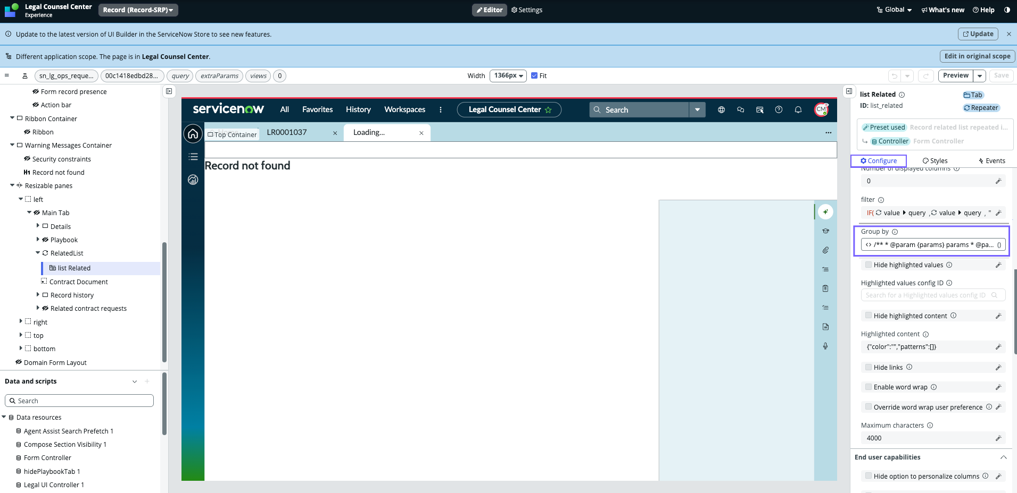The image size is (1017, 493).
Task: Toggle the right config panel collapse icon
Action: pyautogui.click(x=849, y=91)
